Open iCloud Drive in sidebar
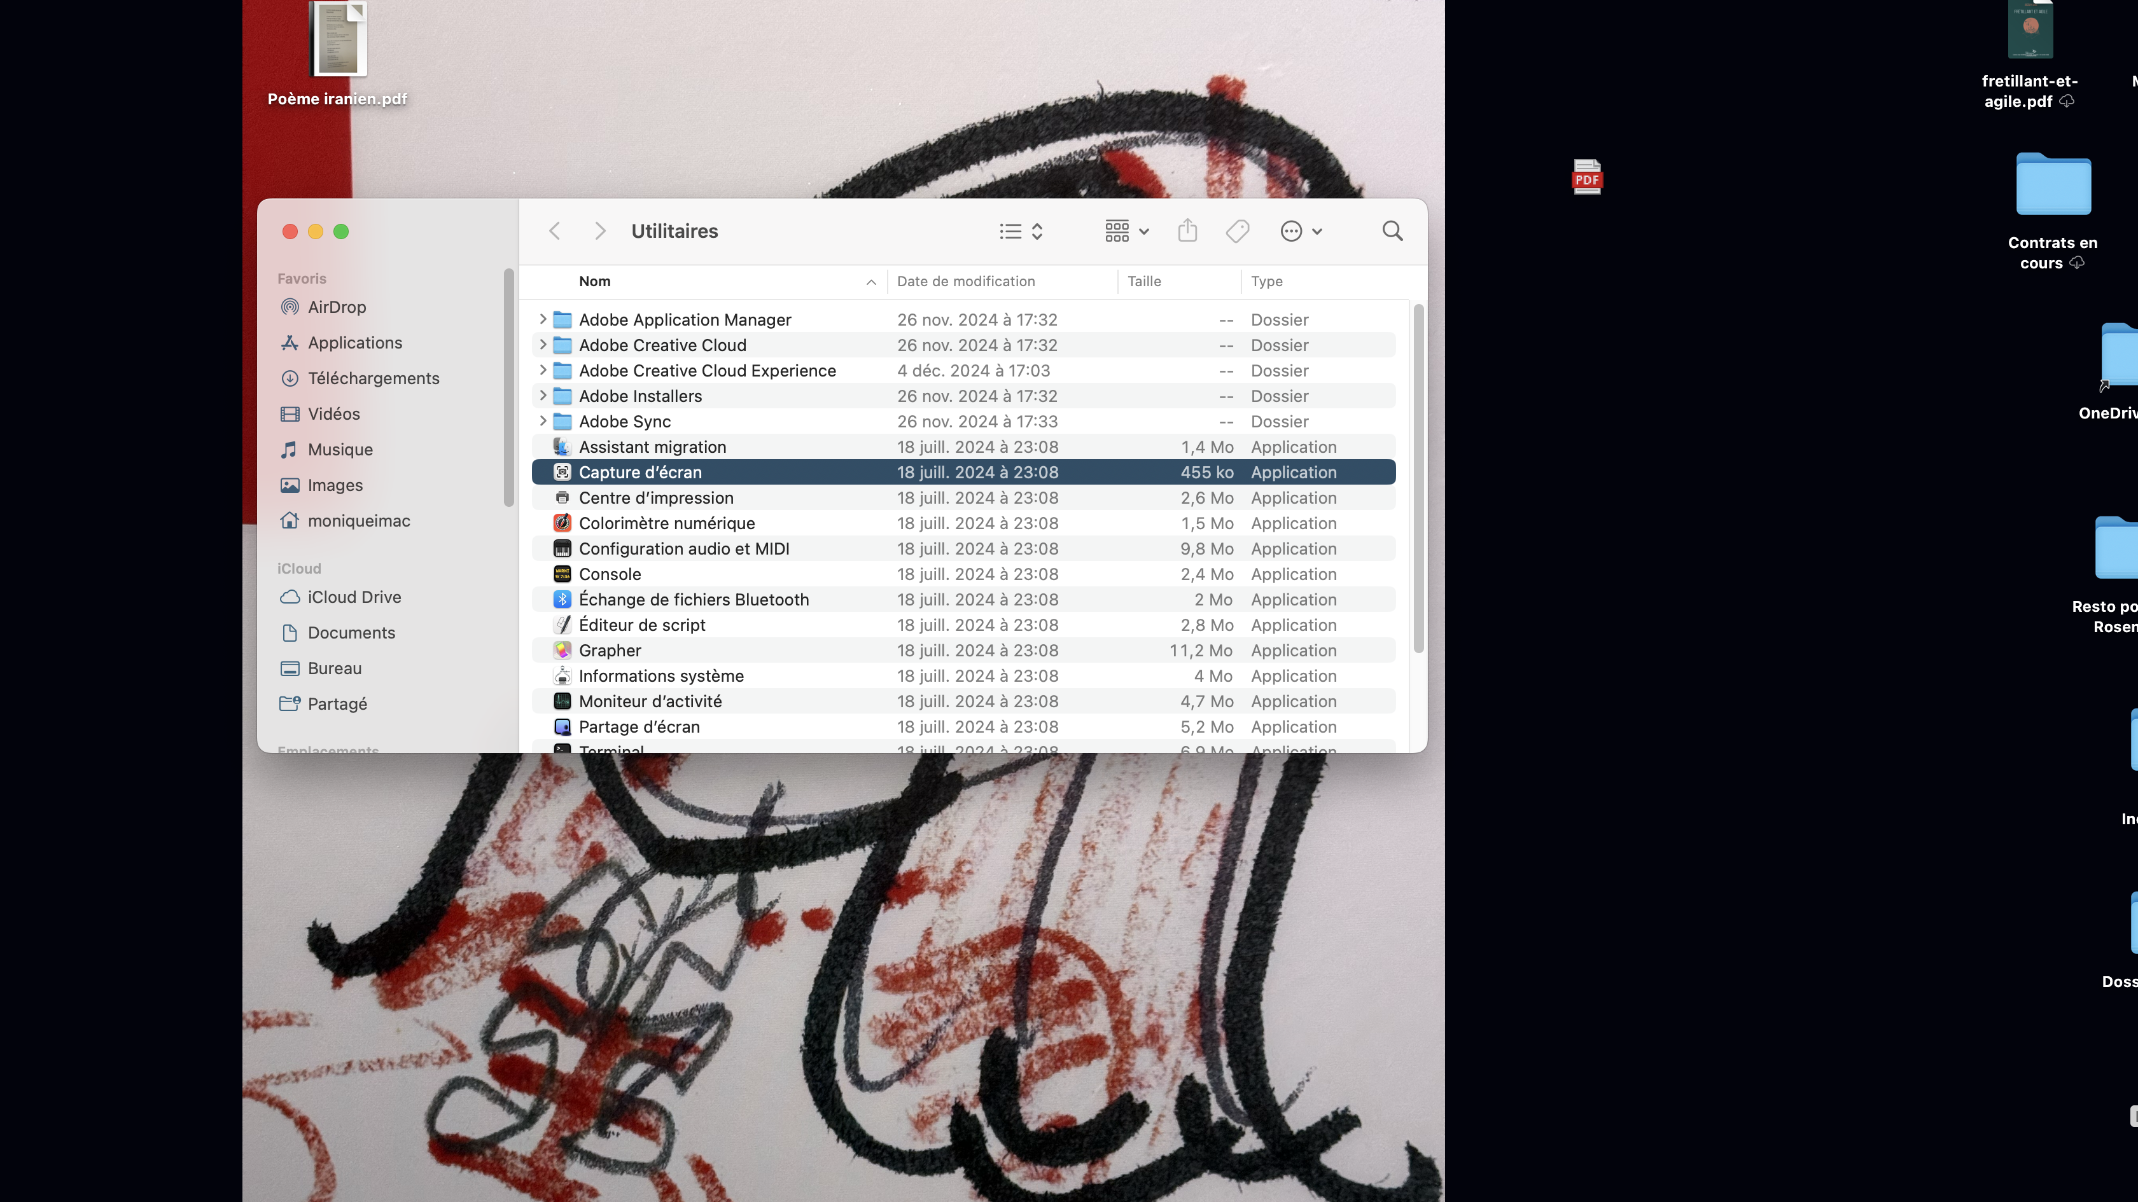This screenshot has width=2138, height=1202. point(354,597)
